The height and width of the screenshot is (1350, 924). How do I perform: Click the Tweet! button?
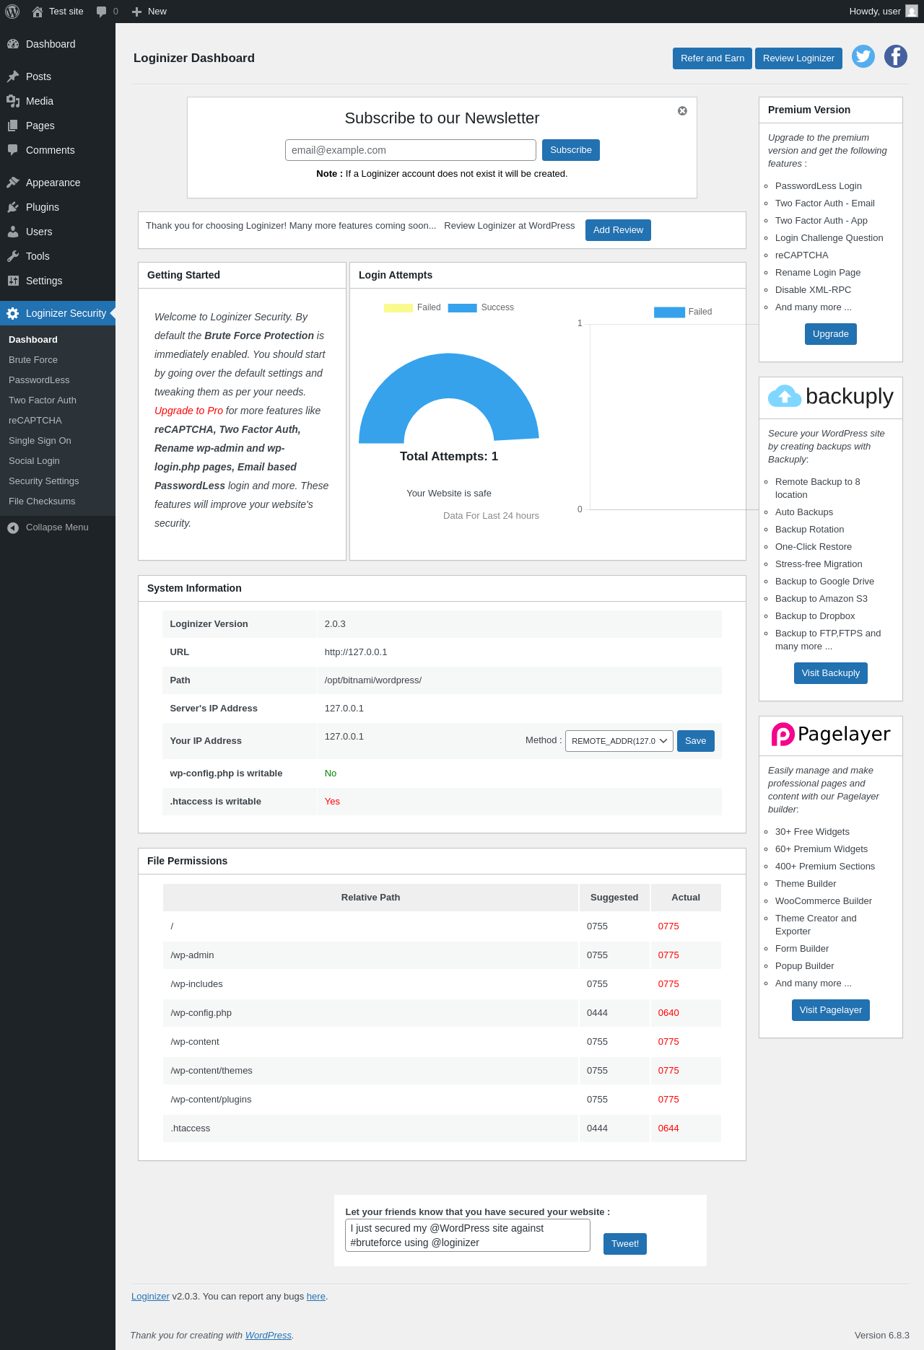[x=625, y=1244]
